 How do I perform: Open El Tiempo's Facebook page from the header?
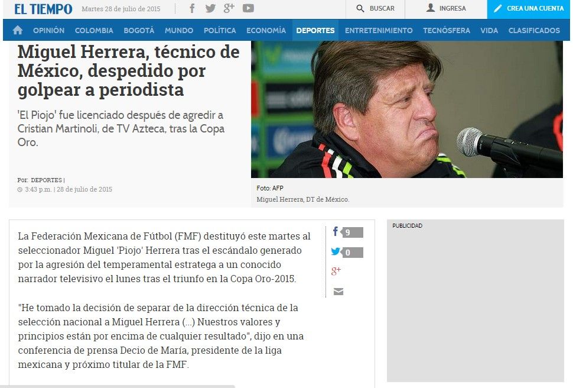pos(192,8)
